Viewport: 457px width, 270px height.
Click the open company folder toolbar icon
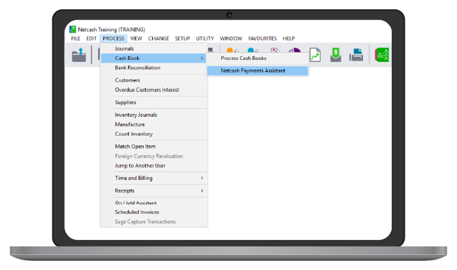(x=79, y=55)
